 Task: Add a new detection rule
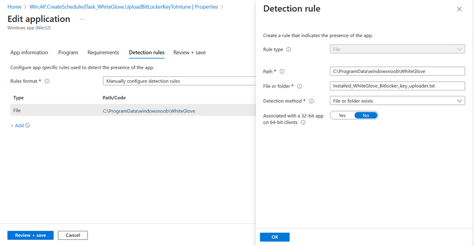(x=17, y=126)
